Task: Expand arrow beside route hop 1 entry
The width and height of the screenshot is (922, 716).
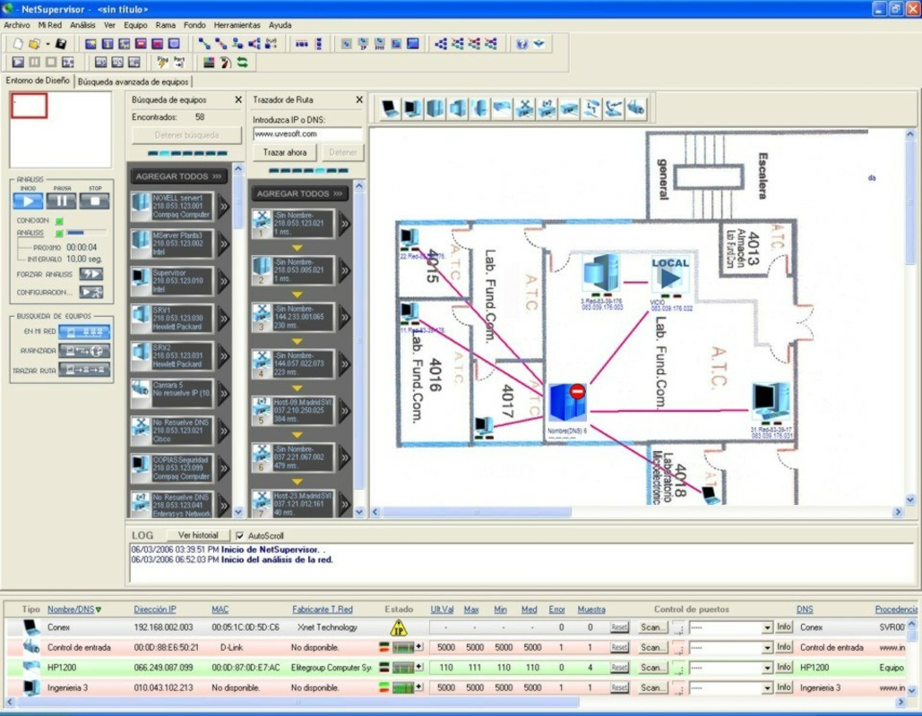Action: click(x=345, y=224)
